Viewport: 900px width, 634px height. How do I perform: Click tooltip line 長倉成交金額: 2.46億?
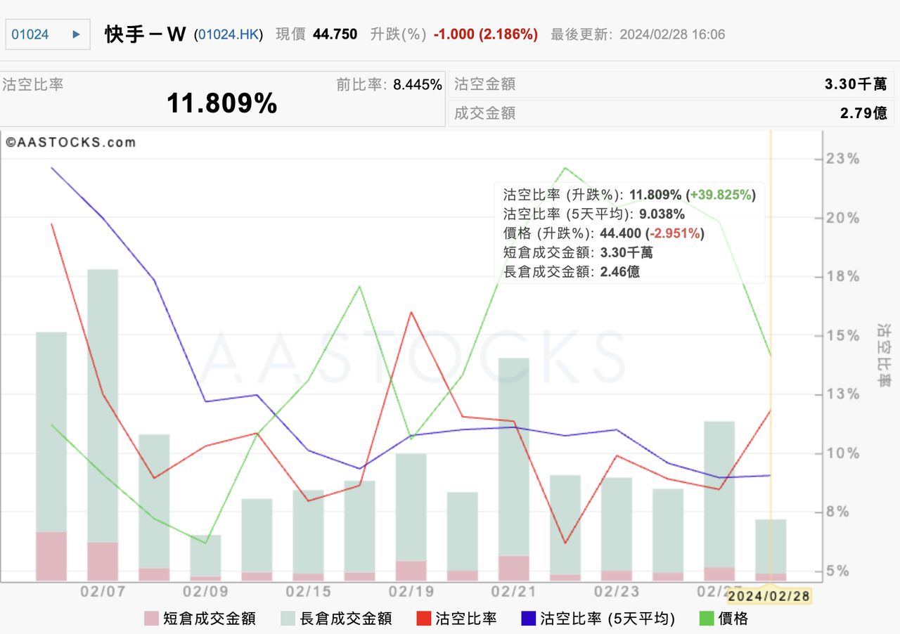pyautogui.click(x=572, y=271)
